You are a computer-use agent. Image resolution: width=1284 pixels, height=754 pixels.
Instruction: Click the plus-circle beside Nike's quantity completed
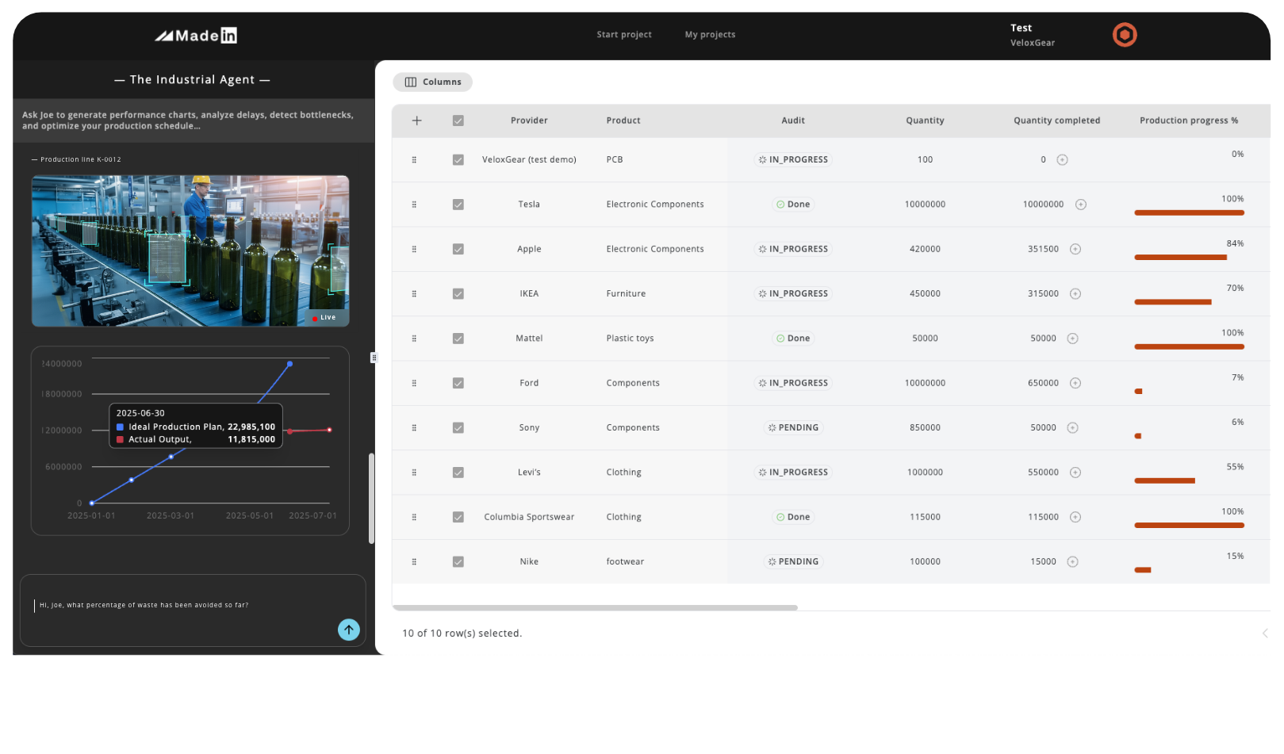pos(1072,561)
